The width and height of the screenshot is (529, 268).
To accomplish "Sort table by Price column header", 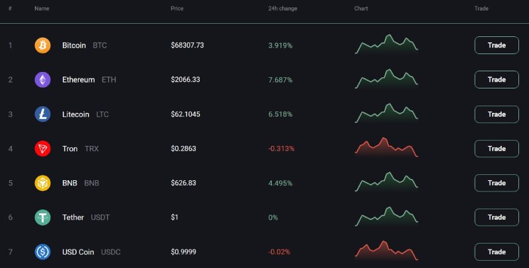I will [177, 9].
